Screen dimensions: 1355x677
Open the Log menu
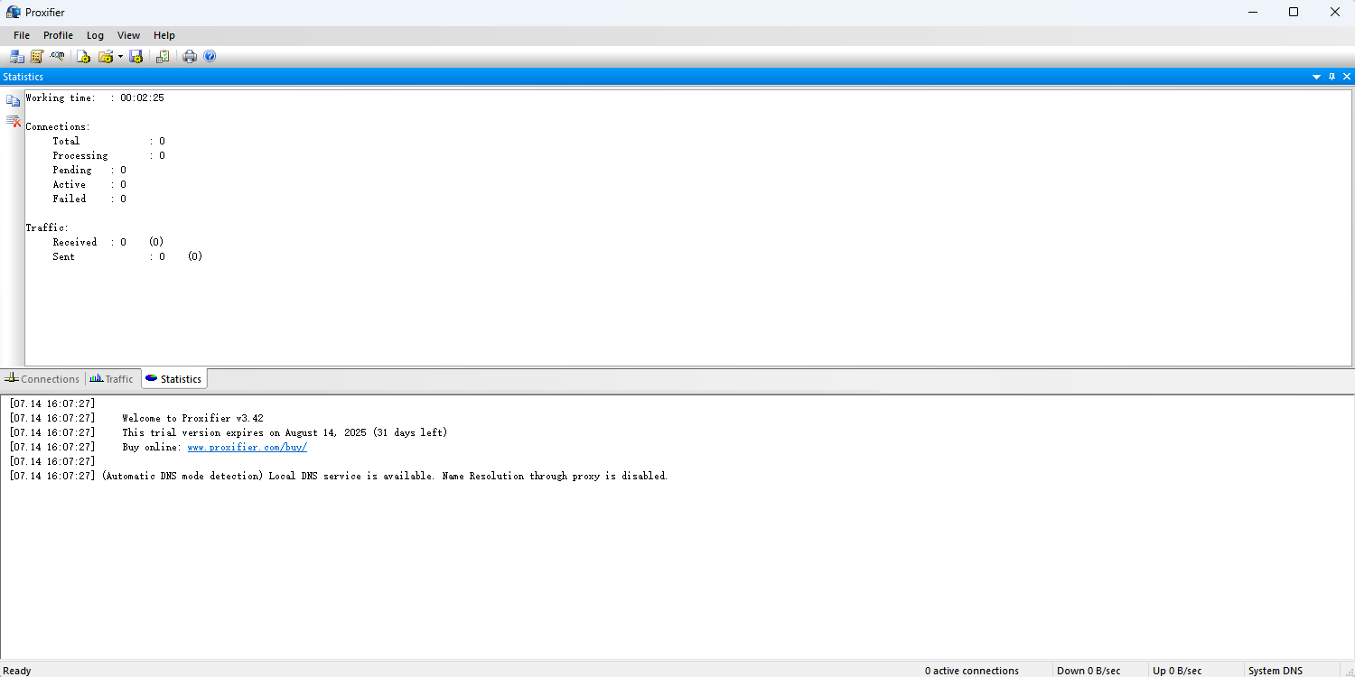tap(95, 35)
